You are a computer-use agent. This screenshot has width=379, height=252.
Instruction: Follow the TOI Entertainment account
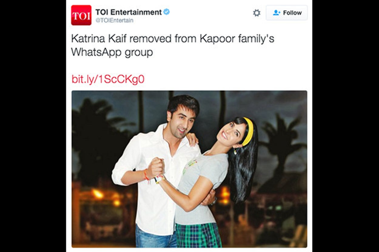287,13
